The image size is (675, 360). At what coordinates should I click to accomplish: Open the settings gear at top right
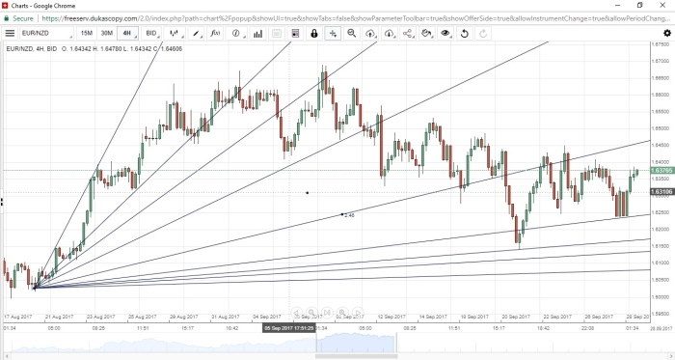[x=667, y=33]
